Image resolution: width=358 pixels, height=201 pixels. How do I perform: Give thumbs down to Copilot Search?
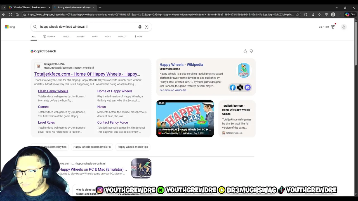(x=251, y=51)
